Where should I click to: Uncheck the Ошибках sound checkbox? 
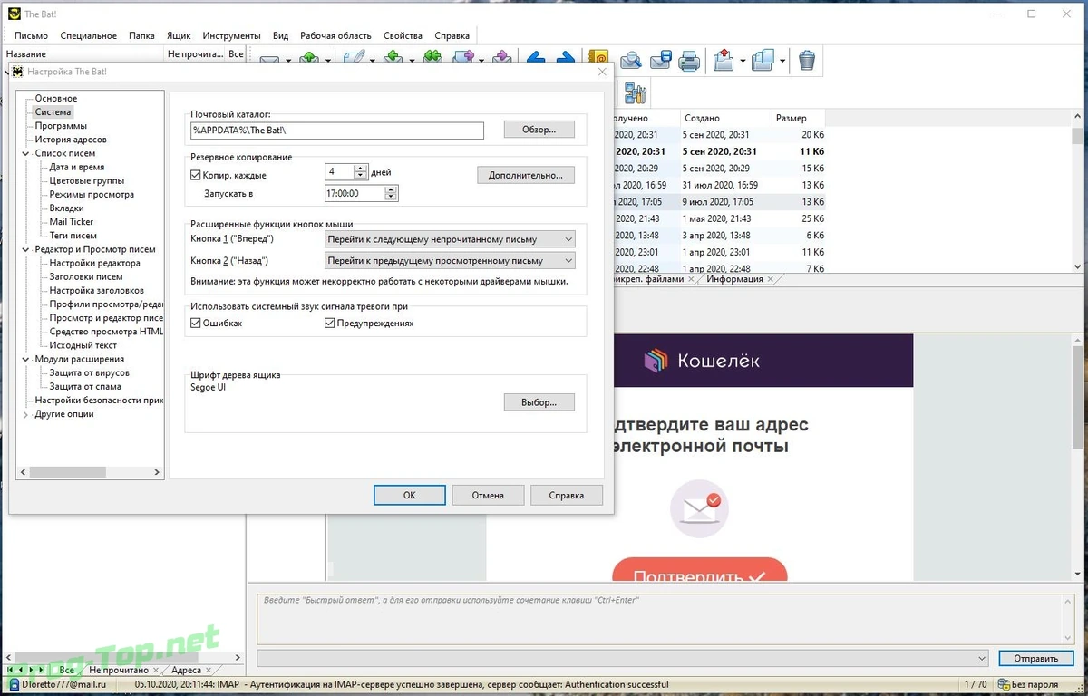click(x=196, y=323)
